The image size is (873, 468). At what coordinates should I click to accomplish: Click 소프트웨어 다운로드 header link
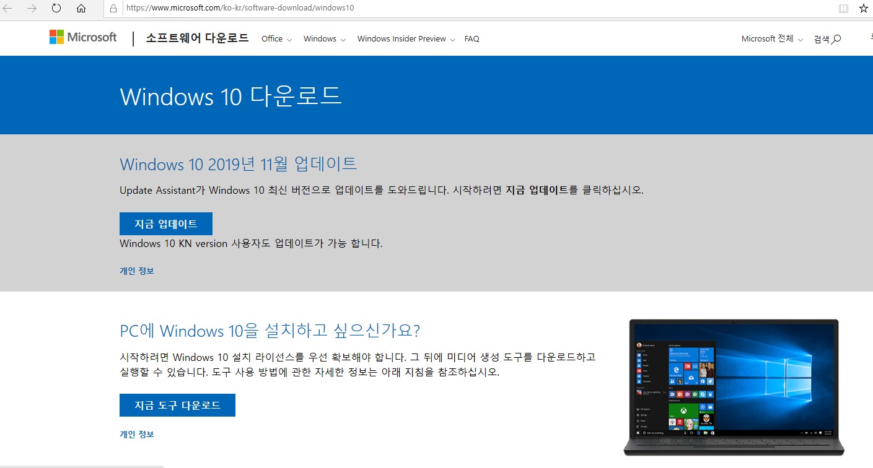pos(197,38)
